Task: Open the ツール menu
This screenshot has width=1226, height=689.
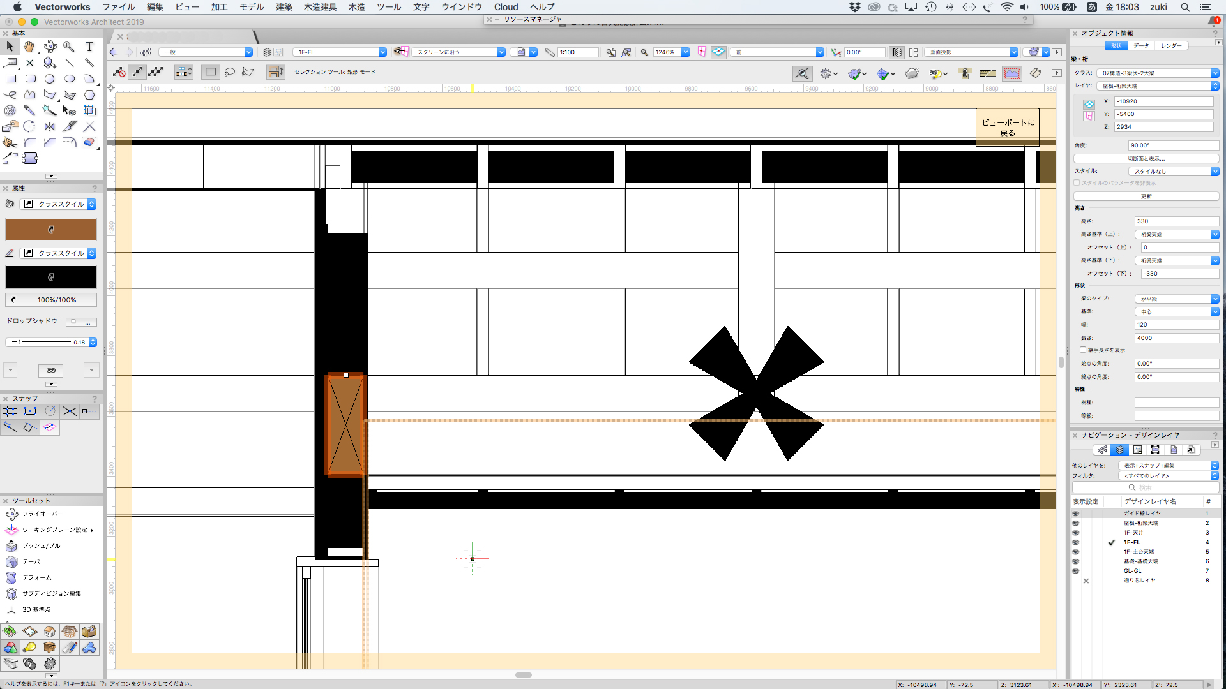Action: click(x=388, y=7)
